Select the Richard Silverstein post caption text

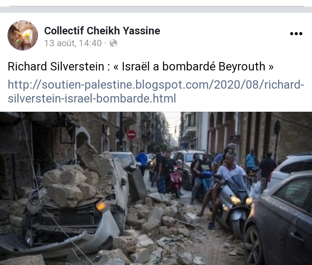coord(141,66)
